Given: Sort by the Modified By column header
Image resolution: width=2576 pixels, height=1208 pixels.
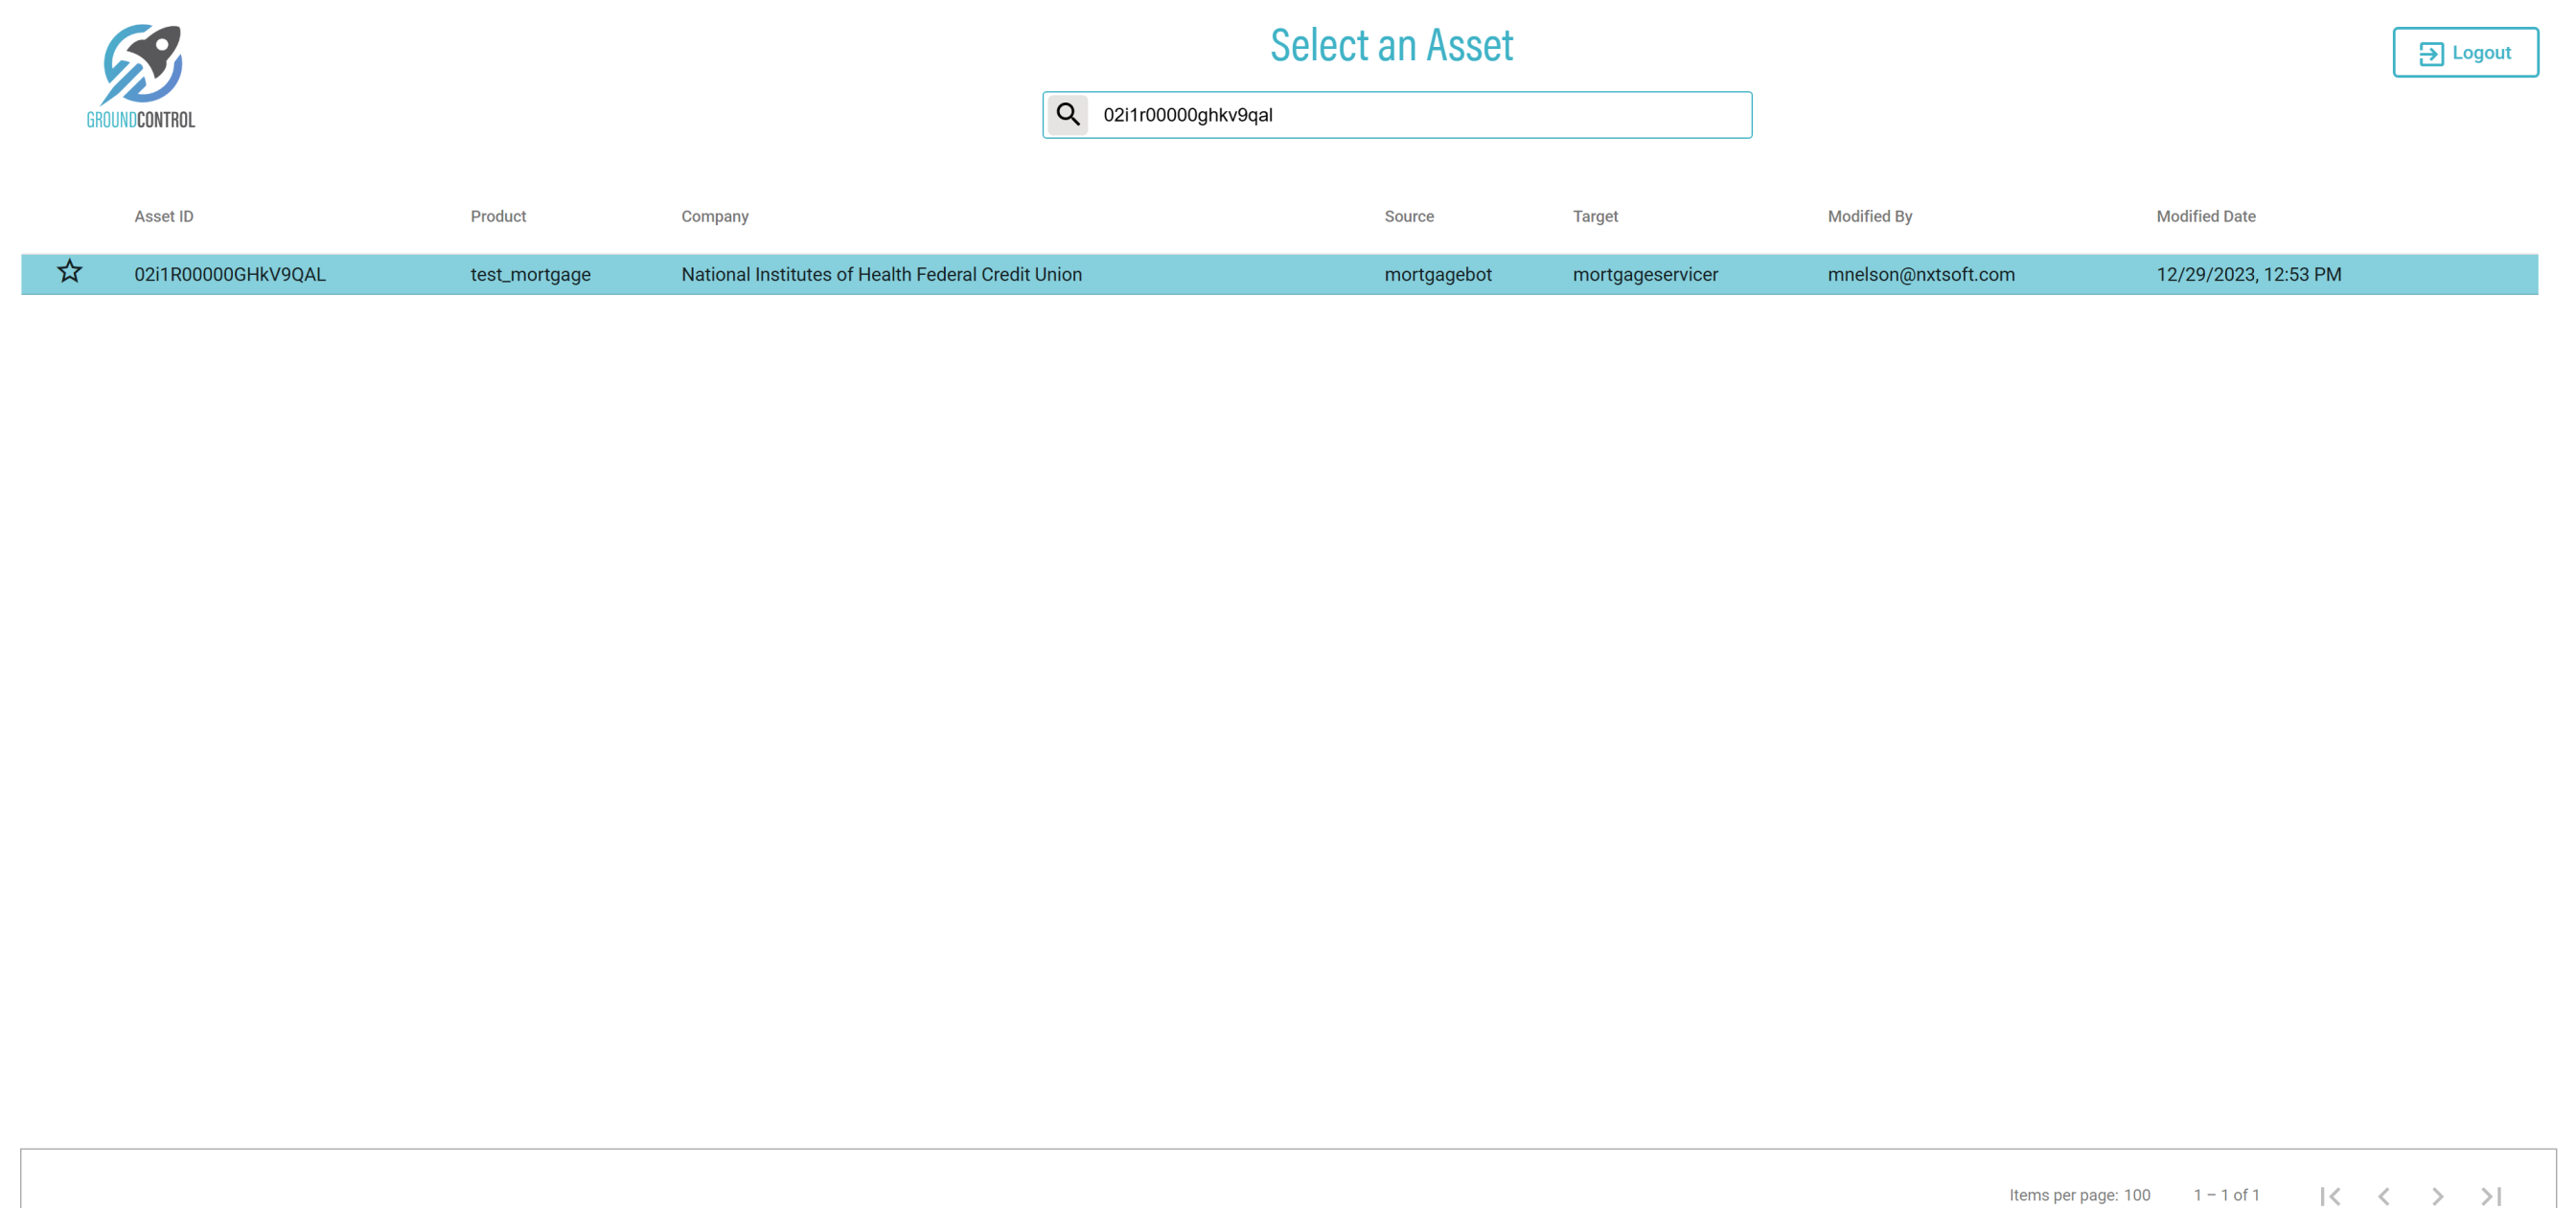Looking at the screenshot, I should pyautogui.click(x=1869, y=217).
